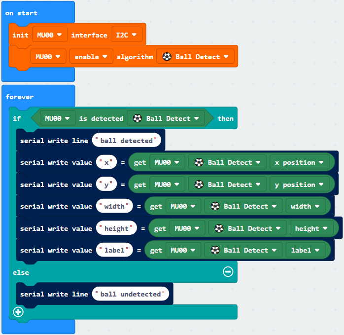Open MU00 dropdown in height row
This screenshot has width=344, height=335.
[187, 228]
